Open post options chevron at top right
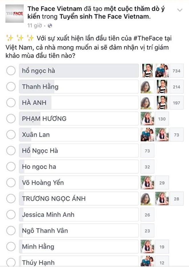The image size is (189, 267). [180, 10]
